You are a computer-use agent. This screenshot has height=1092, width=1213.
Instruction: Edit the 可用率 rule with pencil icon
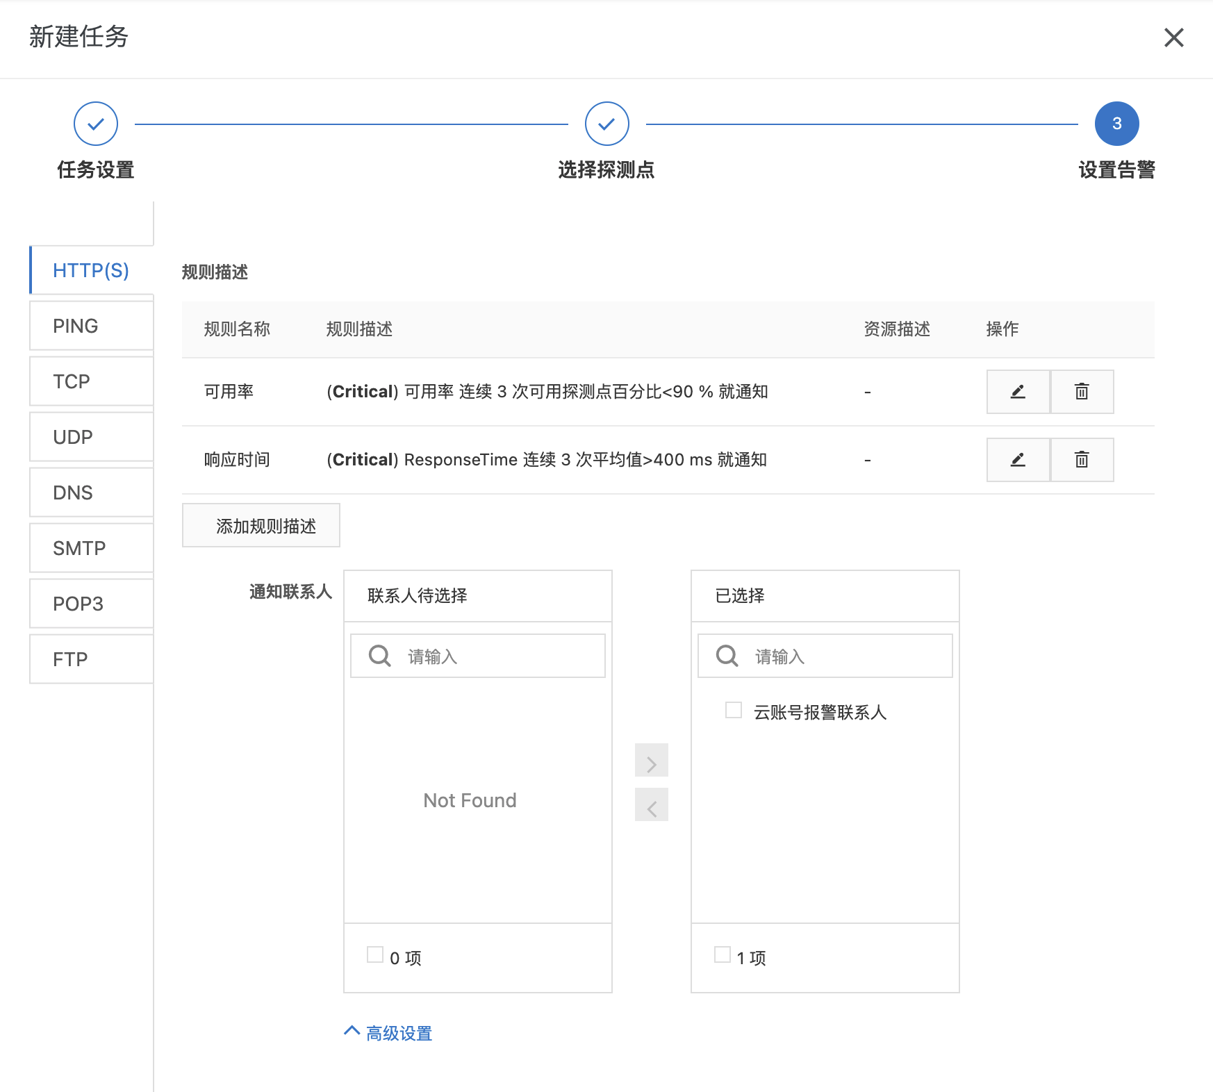pyautogui.click(x=1018, y=392)
